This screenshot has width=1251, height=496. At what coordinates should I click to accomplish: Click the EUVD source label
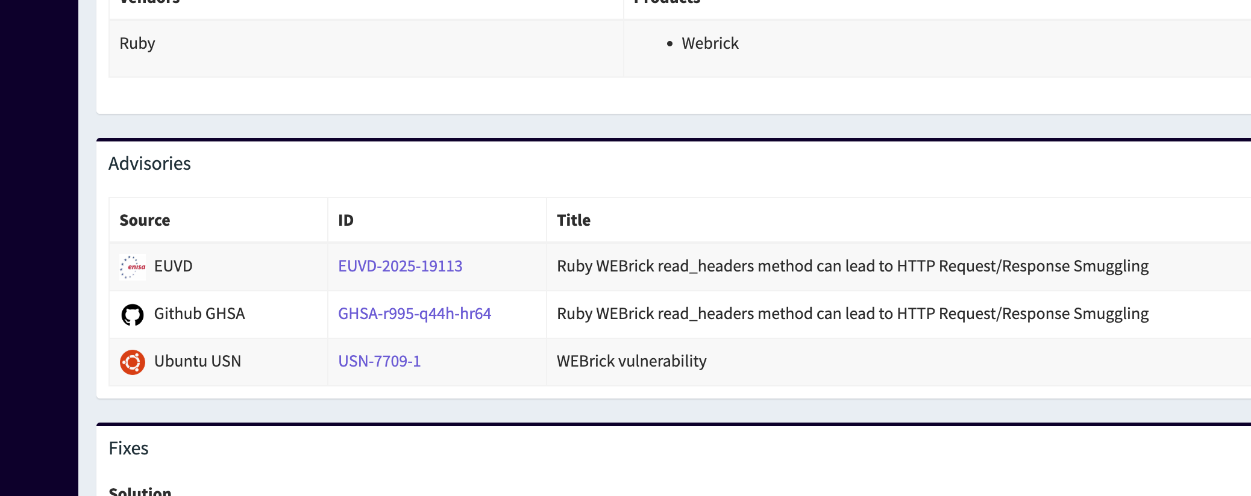174,266
